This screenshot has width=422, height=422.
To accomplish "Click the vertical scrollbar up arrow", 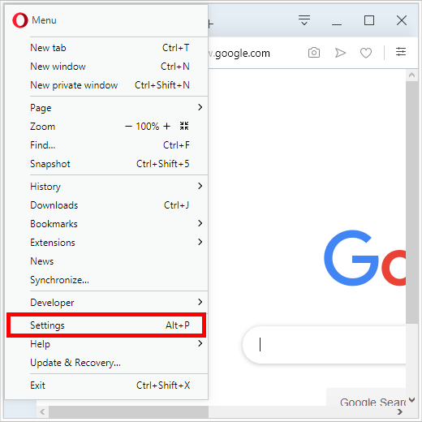I will tap(411, 75).
